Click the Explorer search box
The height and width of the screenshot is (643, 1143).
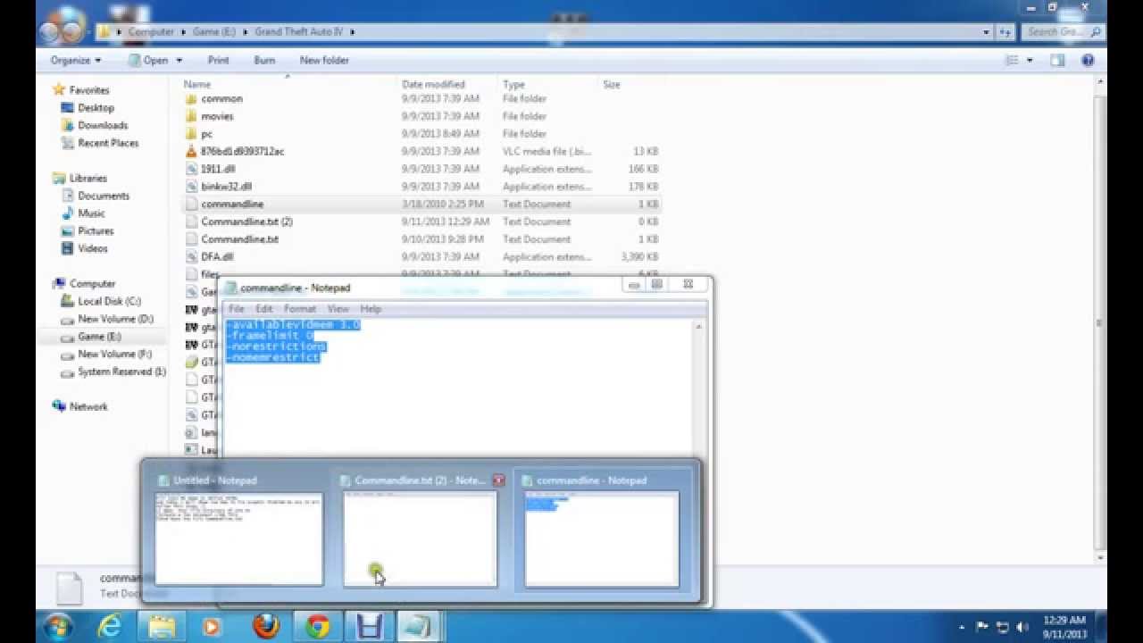pos(1063,31)
